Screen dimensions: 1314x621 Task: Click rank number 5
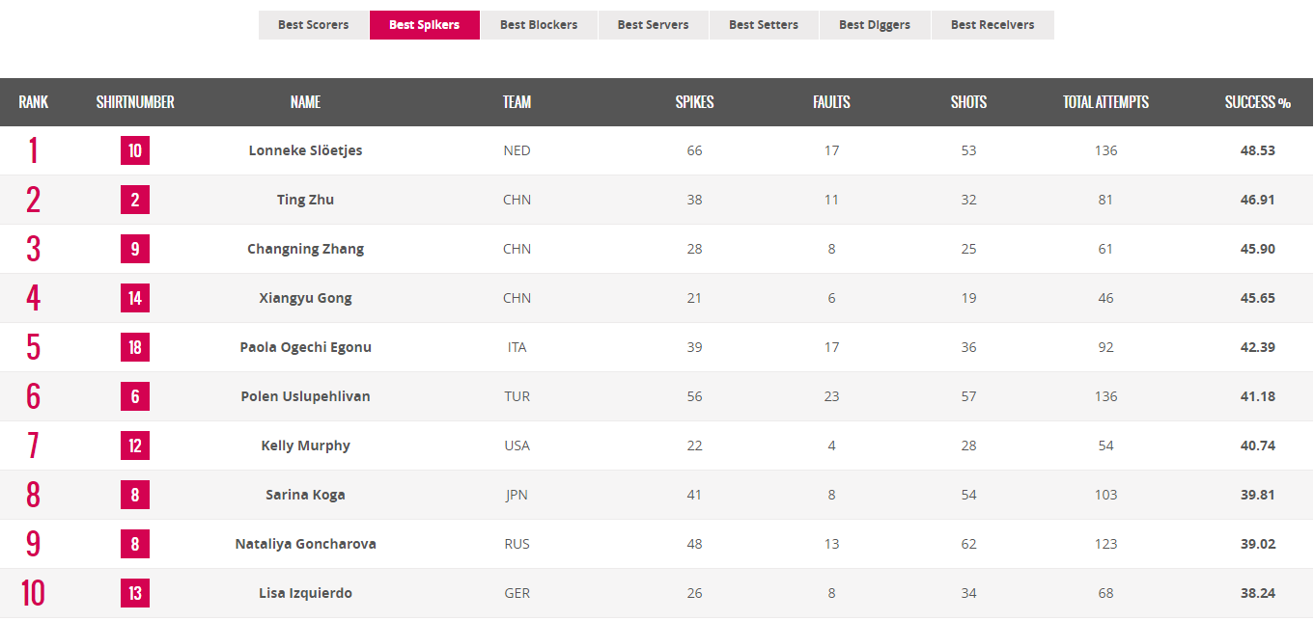pos(33,347)
